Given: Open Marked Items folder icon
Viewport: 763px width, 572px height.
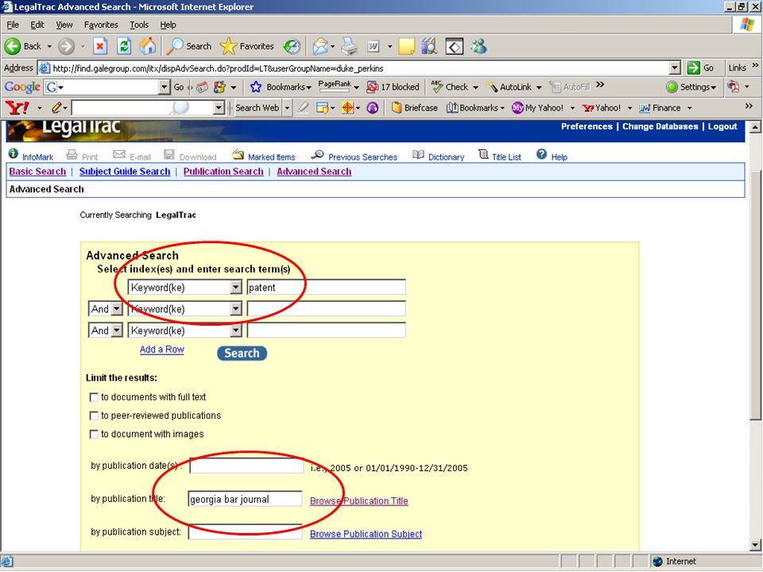Looking at the screenshot, I should tap(238, 155).
